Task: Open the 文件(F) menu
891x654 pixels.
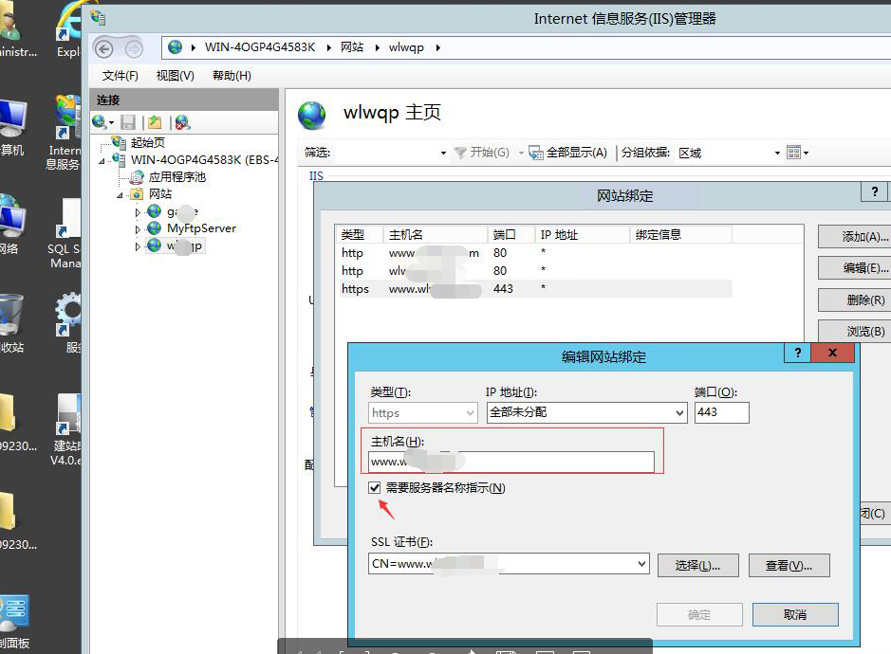Action: coord(121,76)
